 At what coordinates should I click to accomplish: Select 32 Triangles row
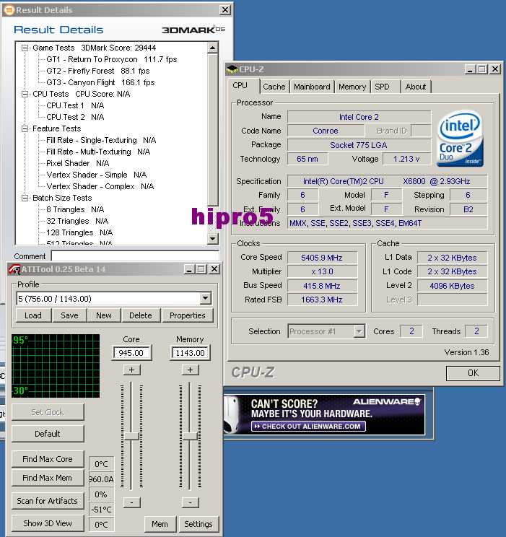pyautogui.click(x=77, y=221)
